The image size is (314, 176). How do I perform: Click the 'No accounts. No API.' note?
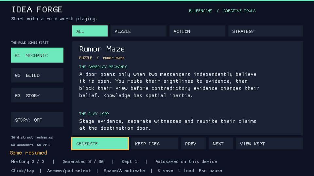pyautogui.click(x=31, y=145)
